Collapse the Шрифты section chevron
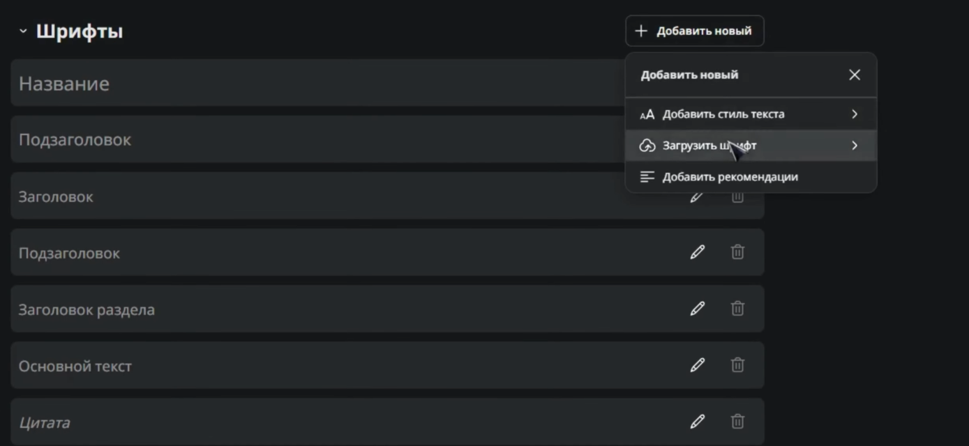The image size is (969, 446). (23, 31)
